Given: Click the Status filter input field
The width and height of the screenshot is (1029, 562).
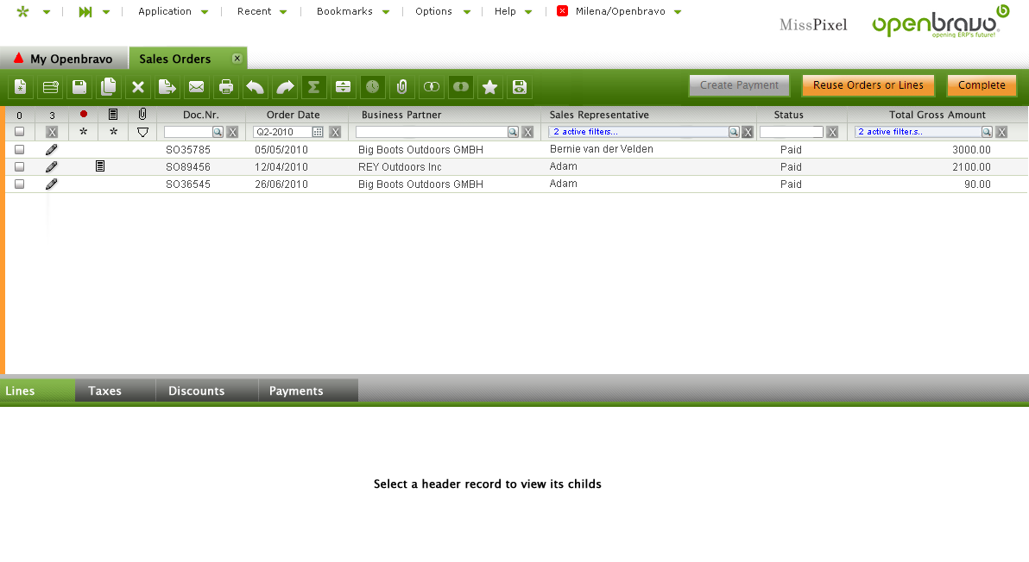Looking at the screenshot, I should click(792, 132).
